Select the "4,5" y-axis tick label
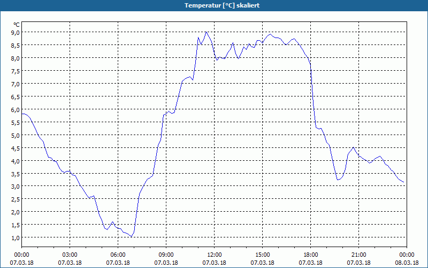This screenshot has width=428, height=268. pyautogui.click(x=16, y=148)
